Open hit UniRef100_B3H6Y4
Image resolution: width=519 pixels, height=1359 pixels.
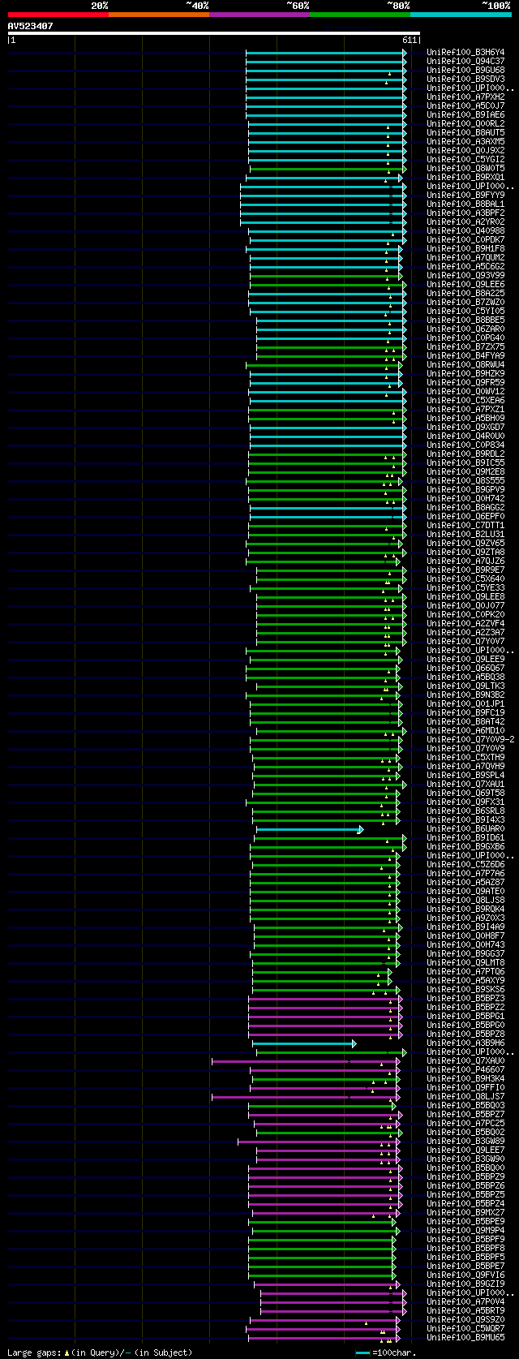tap(465, 53)
